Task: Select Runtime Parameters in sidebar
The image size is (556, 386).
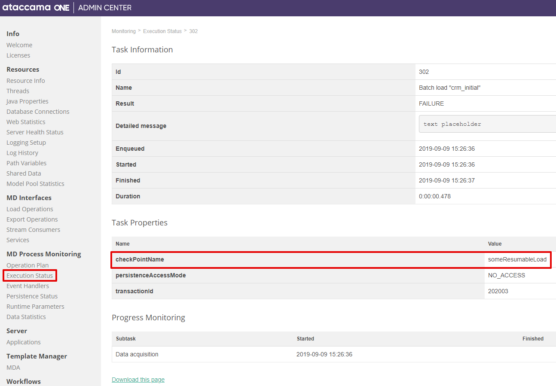Action: pyautogui.click(x=35, y=307)
